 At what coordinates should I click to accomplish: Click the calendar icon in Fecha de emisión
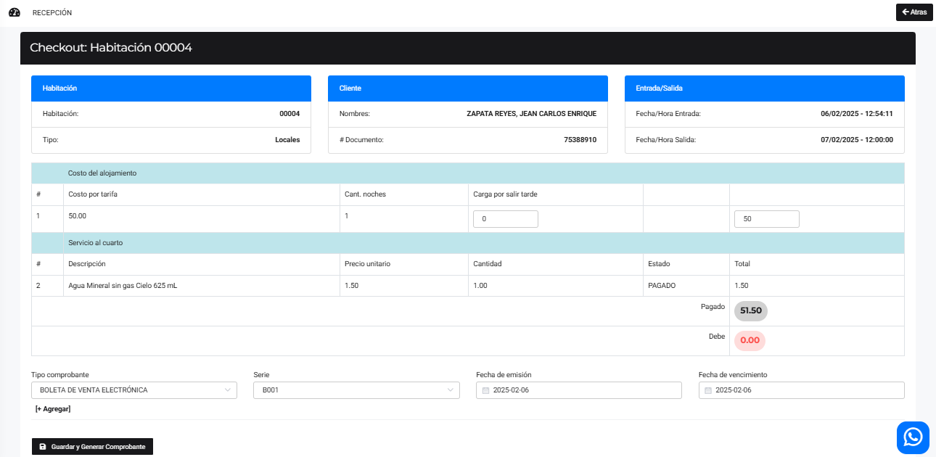click(487, 390)
